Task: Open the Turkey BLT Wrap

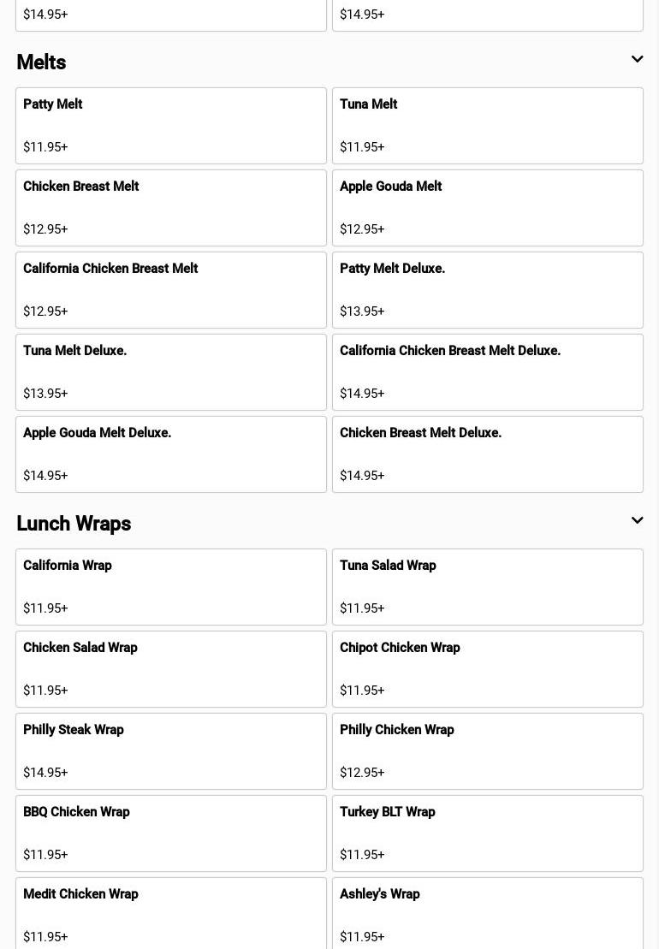Action: 487,833
